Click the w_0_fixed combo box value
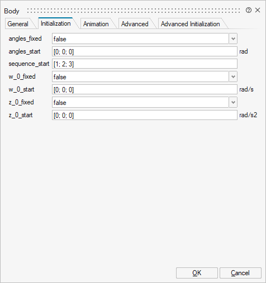The height and width of the screenshot is (283, 266). (140, 76)
